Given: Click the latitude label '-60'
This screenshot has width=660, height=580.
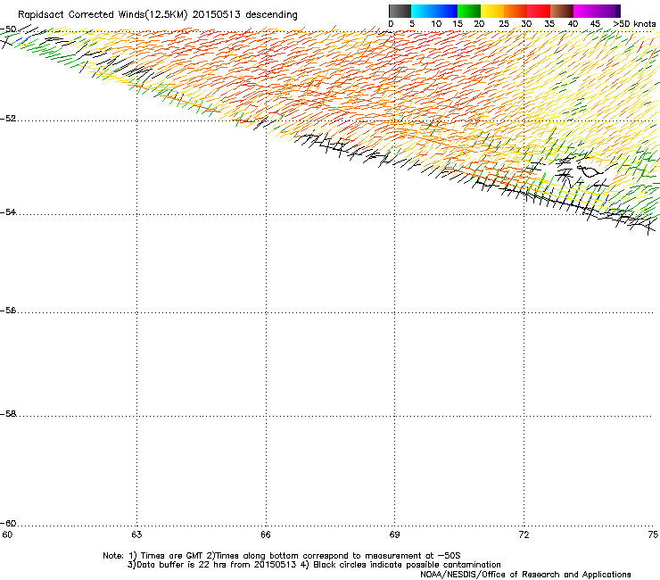Looking at the screenshot, I should coord(8,524).
